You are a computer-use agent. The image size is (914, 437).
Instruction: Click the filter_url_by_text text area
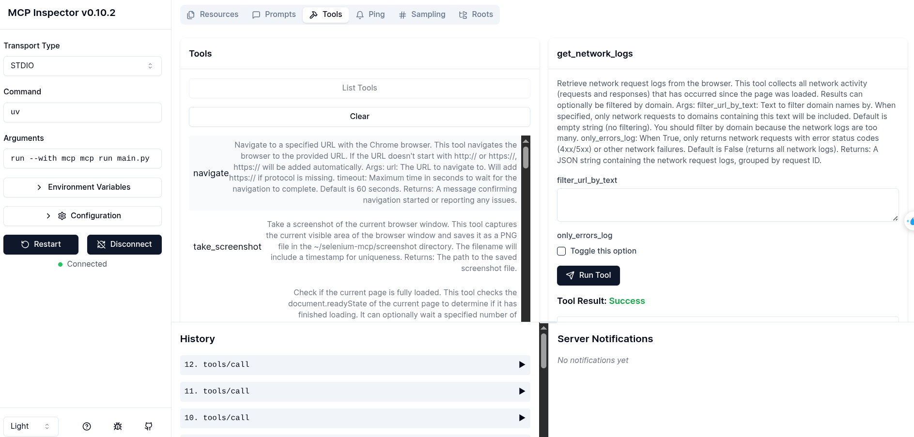point(728,205)
